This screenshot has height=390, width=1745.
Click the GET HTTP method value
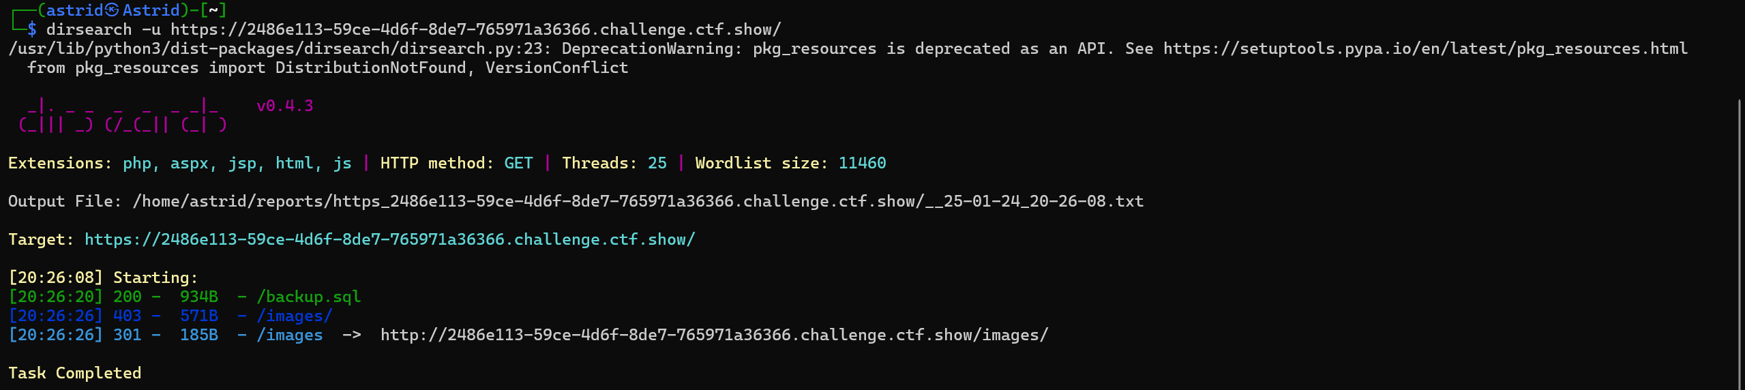[x=518, y=163]
